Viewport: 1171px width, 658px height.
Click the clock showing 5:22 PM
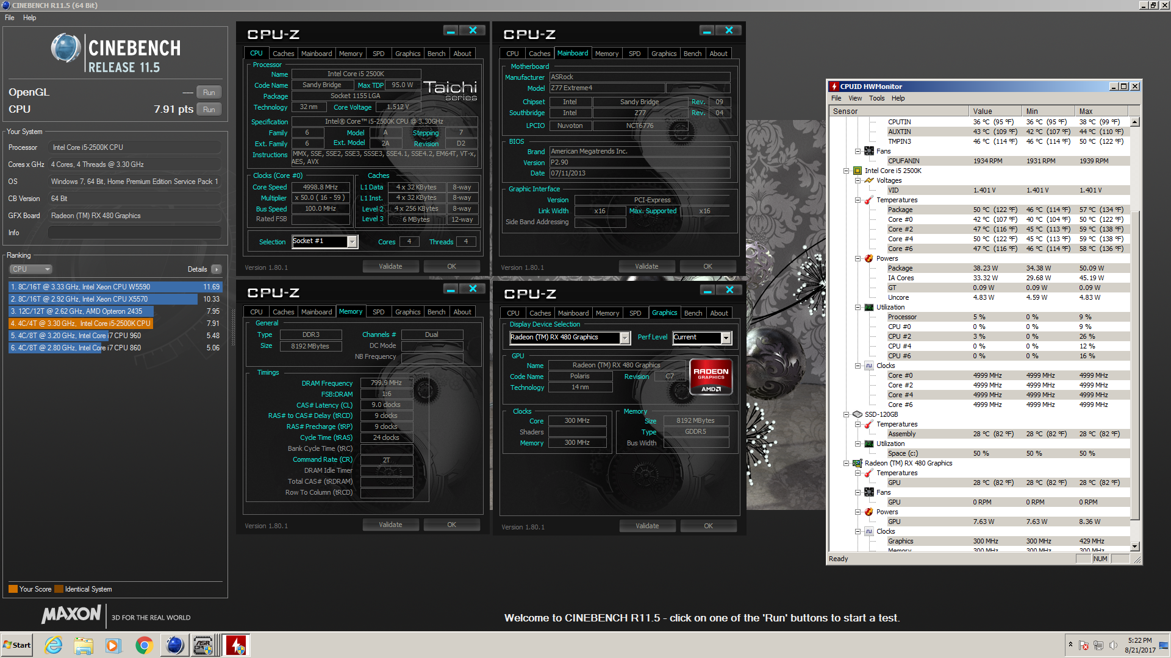1139,640
